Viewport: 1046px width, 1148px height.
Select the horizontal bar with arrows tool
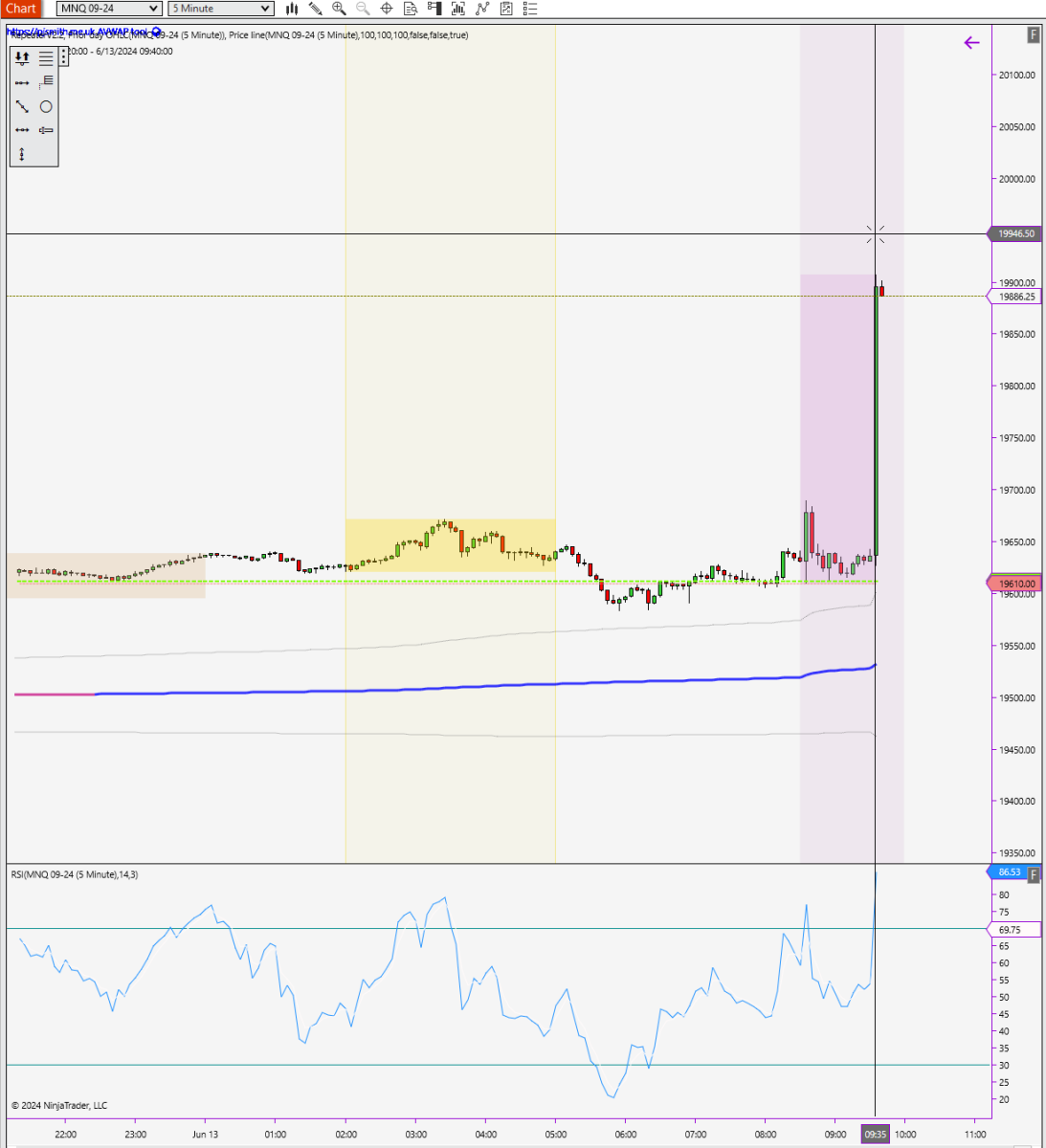[46, 130]
